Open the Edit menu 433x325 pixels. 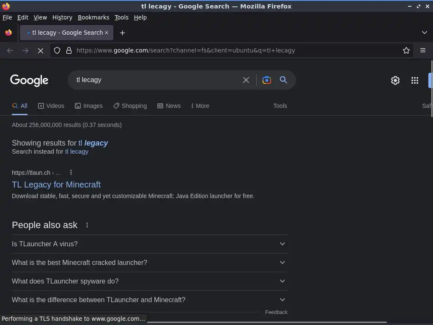23,17
